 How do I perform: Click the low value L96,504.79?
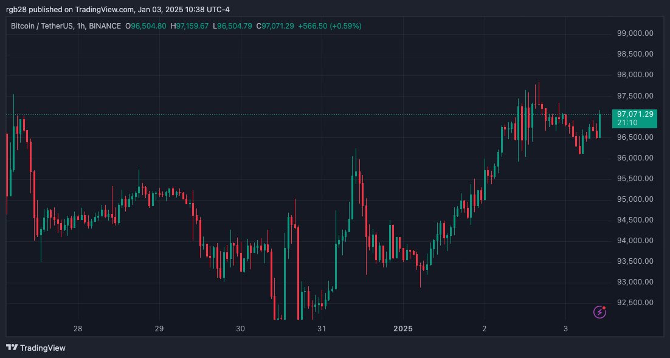click(x=232, y=26)
